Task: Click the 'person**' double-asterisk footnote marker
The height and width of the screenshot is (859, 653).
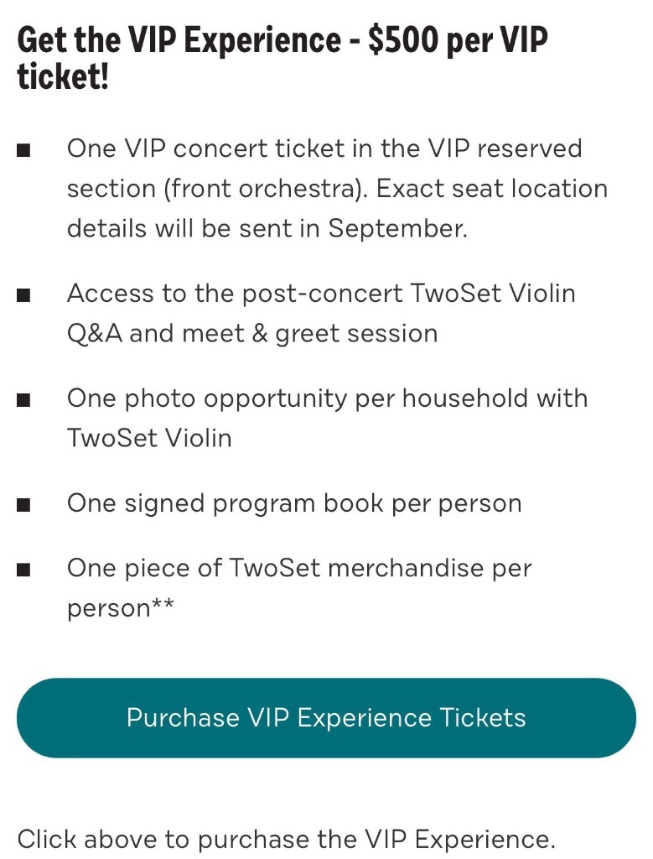Action: tap(163, 605)
